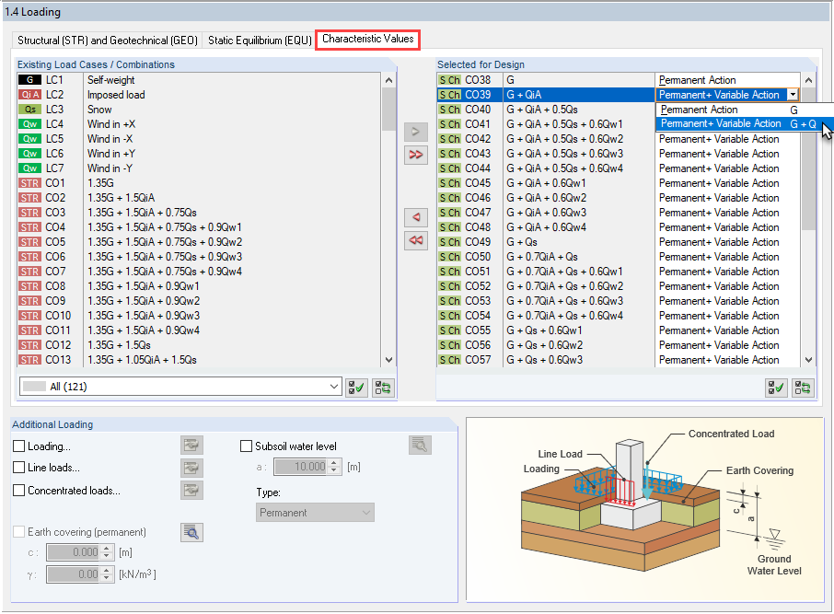Viewport: 834px width, 614px height.
Task: Invert selection in existing load cases list
Action: click(383, 388)
